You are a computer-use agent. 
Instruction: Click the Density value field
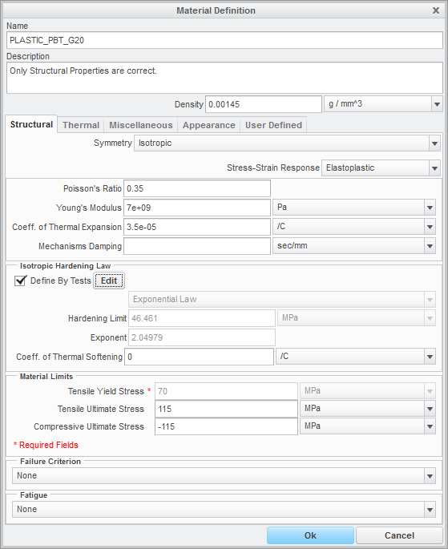click(x=264, y=104)
